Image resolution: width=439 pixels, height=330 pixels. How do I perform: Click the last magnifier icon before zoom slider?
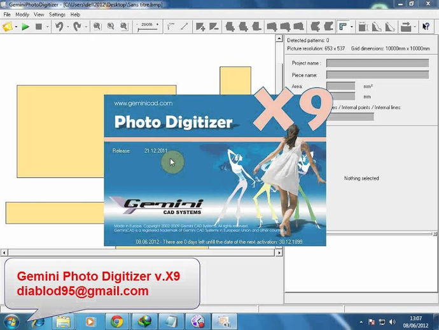coord(124,26)
